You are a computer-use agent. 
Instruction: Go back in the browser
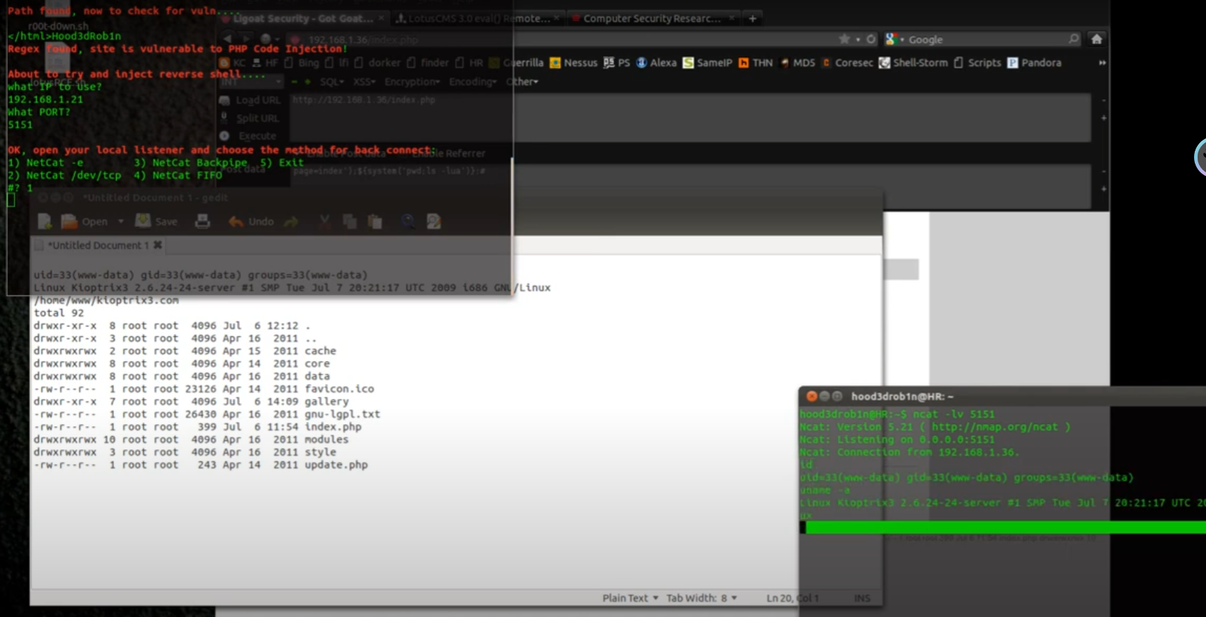tap(228, 38)
